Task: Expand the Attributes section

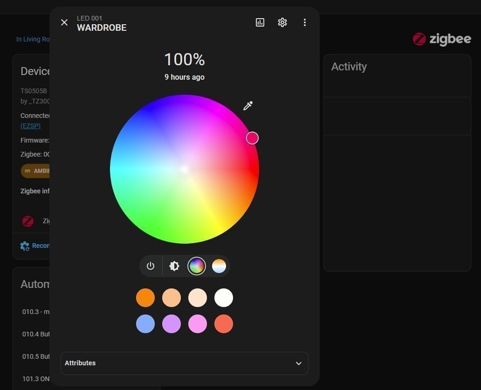Action: 184,363
